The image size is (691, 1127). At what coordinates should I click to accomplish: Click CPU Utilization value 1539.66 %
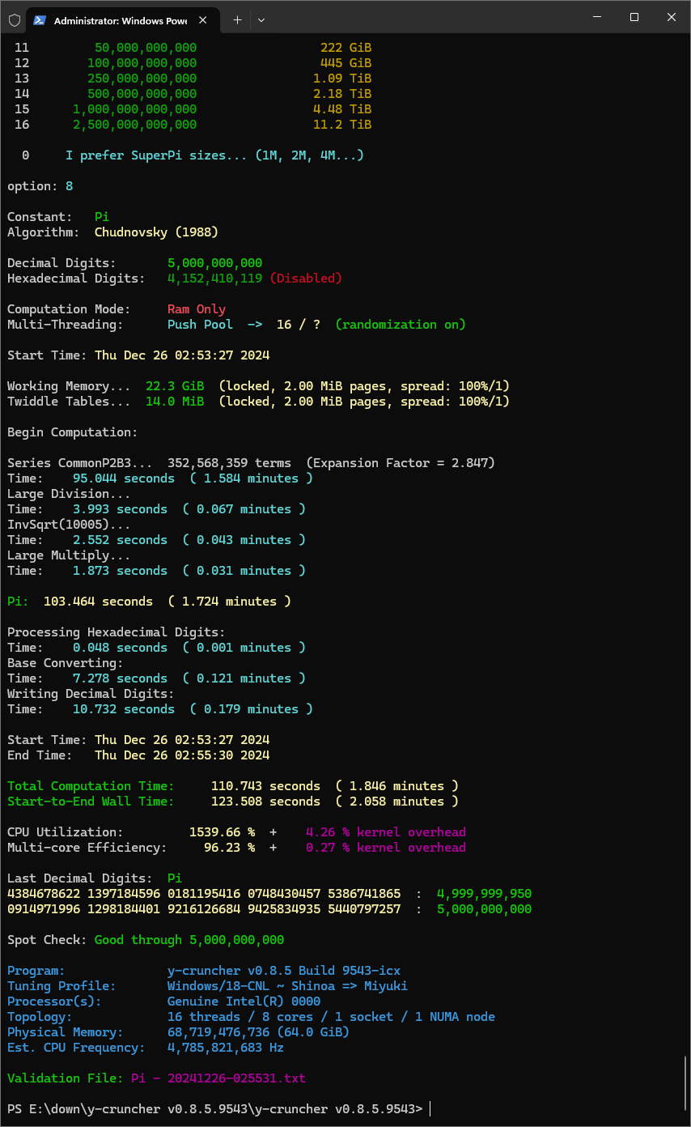pos(222,832)
